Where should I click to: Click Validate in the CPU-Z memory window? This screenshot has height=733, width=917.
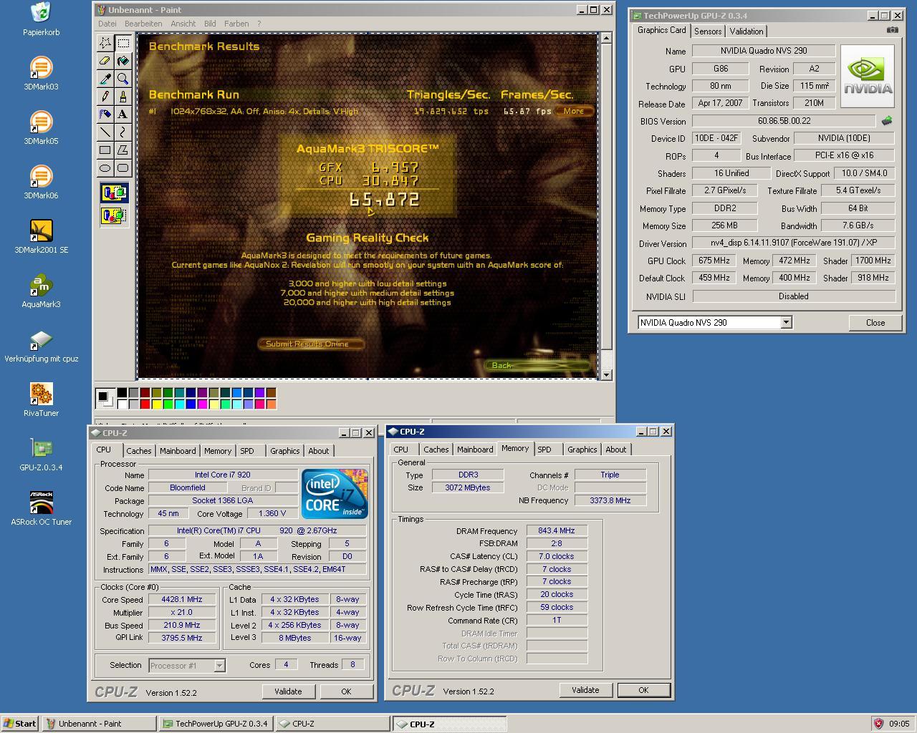585,690
